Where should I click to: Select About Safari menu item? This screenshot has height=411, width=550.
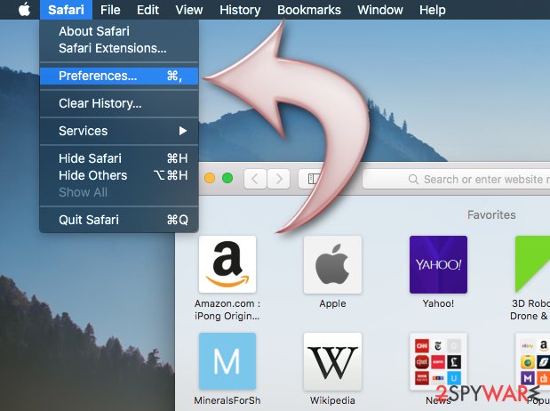coord(119,31)
